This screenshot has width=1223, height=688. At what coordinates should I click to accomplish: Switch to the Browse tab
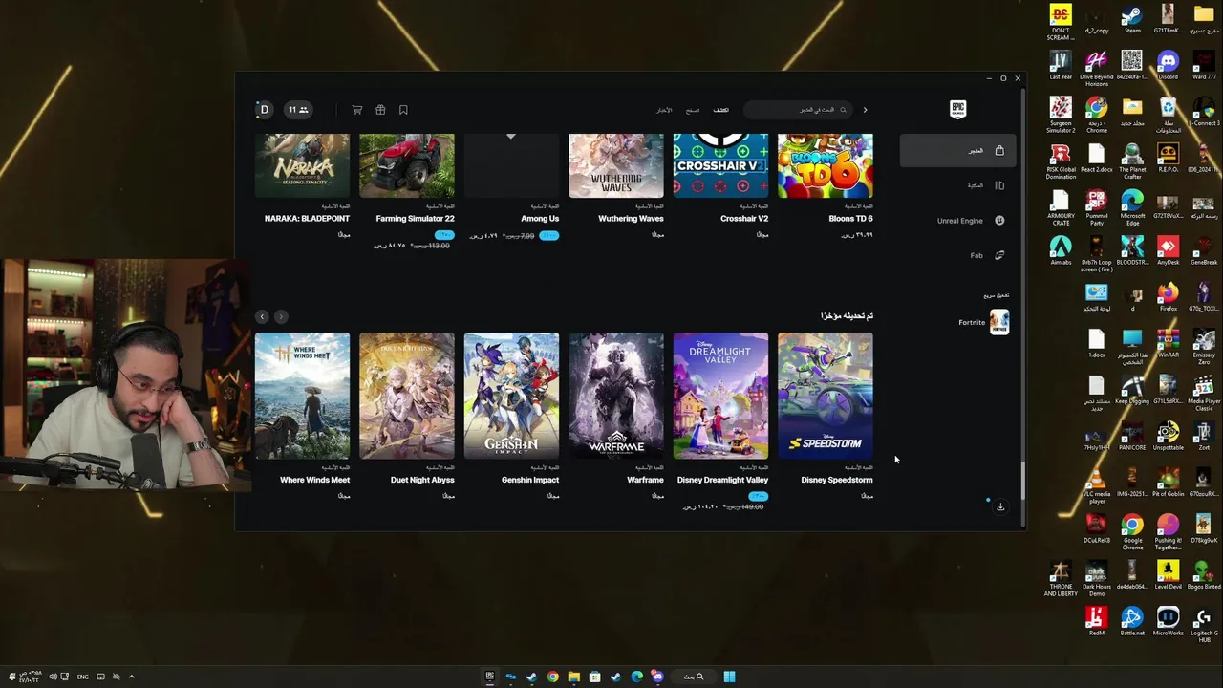coord(693,110)
